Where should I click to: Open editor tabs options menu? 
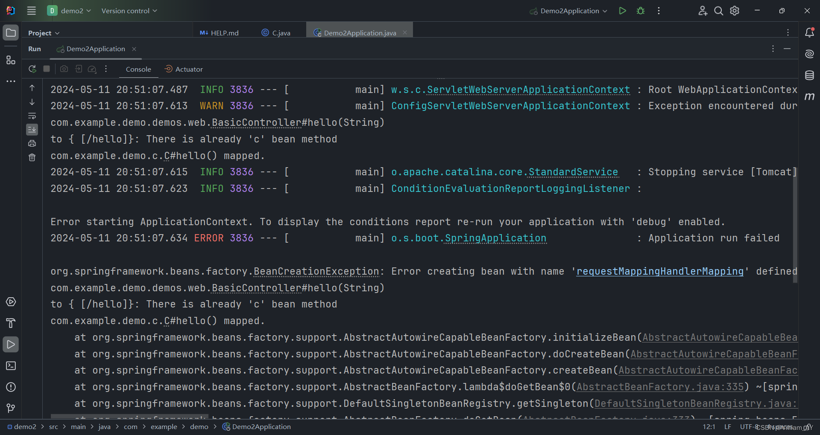pyautogui.click(x=788, y=33)
